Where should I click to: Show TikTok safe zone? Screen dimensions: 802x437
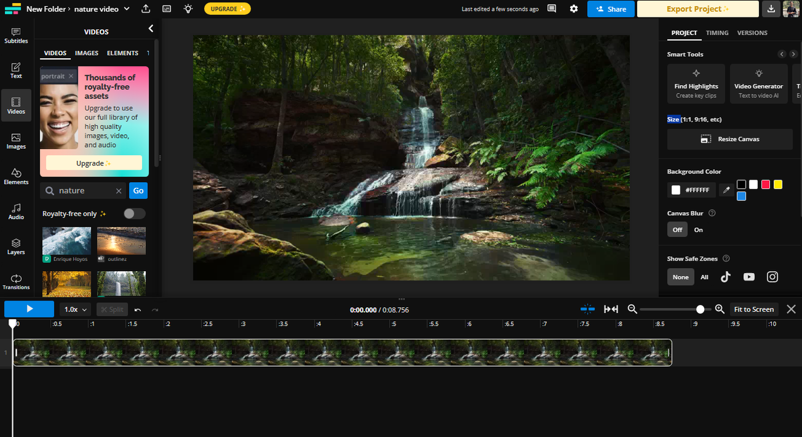click(x=726, y=277)
